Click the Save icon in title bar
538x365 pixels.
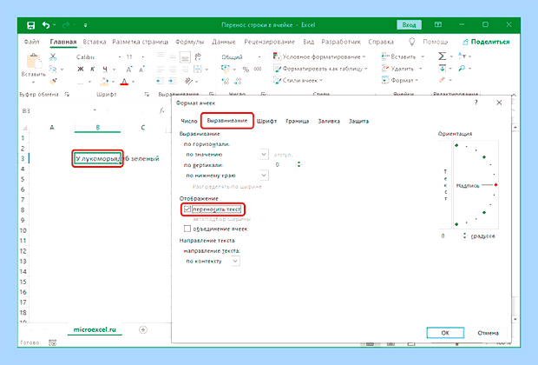[31, 25]
